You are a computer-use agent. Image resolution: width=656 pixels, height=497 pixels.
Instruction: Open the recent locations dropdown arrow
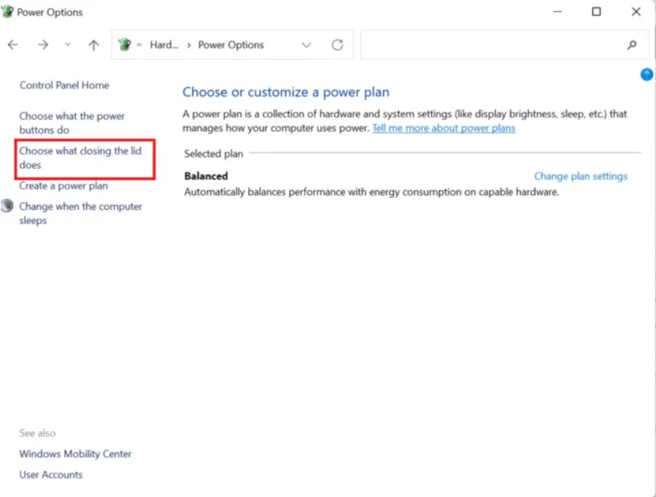point(67,45)
